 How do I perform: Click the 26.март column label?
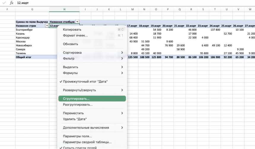[x=238, y=26]
